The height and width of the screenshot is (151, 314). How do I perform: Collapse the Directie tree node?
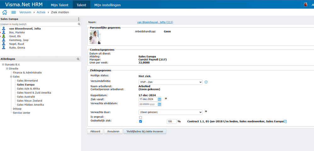[x=7, y=69]
